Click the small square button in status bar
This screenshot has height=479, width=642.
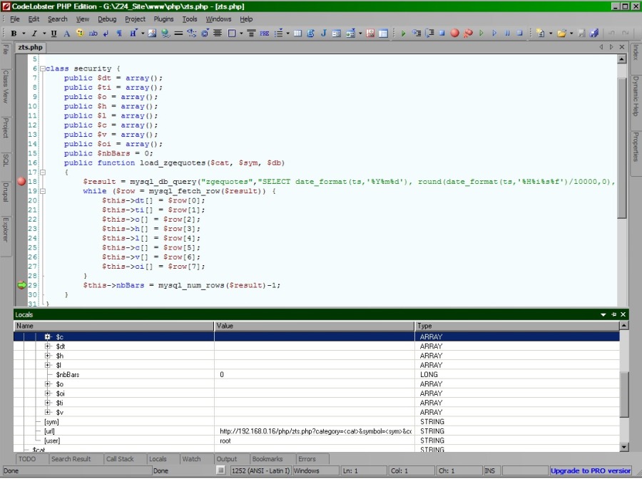(220, 470)
